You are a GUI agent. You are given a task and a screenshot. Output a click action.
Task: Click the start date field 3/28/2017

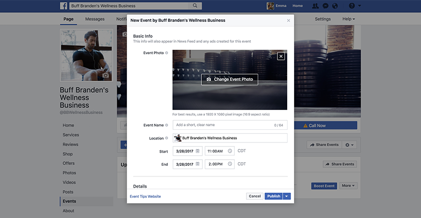pos(187,151)
